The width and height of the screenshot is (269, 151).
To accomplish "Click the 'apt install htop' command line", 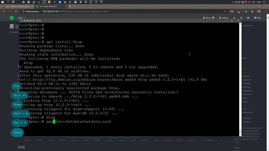I will [x=64, y=42].
